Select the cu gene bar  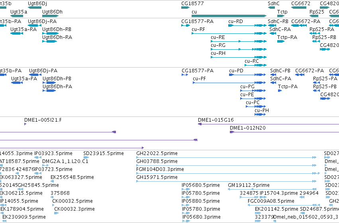pyautogui.click(x=229, y=16)
